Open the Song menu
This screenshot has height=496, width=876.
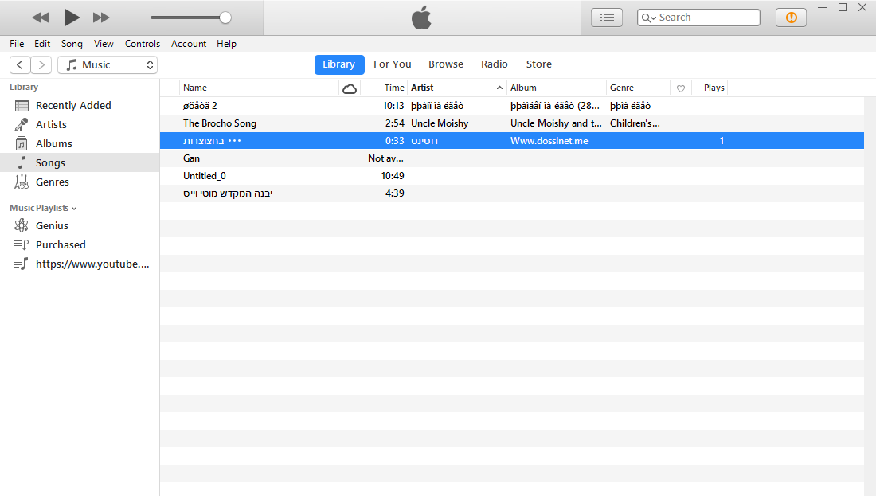coord(72,44)
